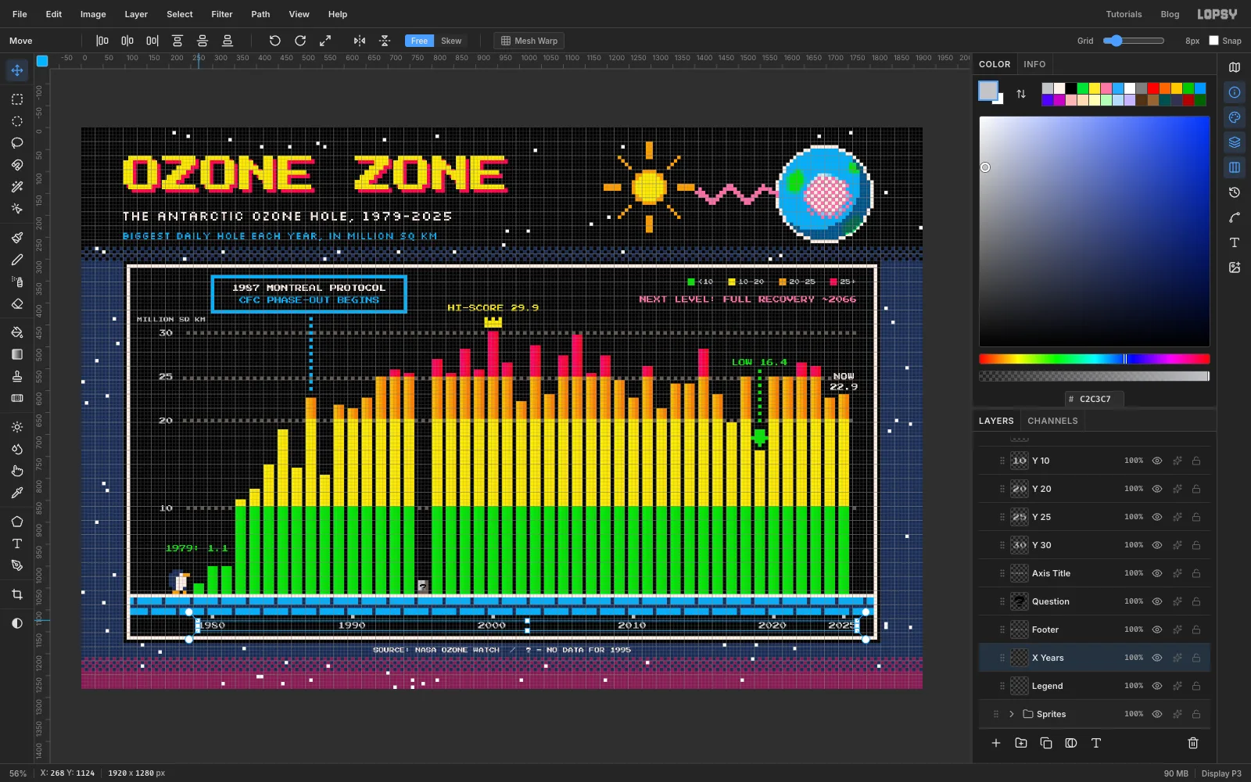1251x782 pixels.
Task: Select the Axis Title layer row
Action: pyautogui.click(x=1095, y=573)
